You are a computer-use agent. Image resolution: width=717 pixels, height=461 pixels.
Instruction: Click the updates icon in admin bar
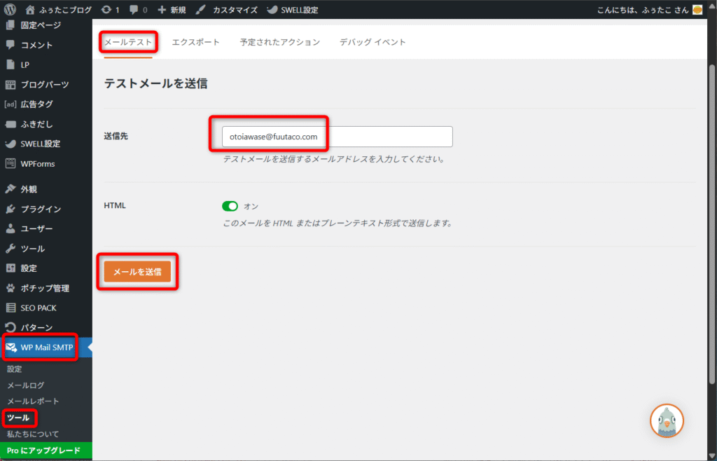pos(105,11)
